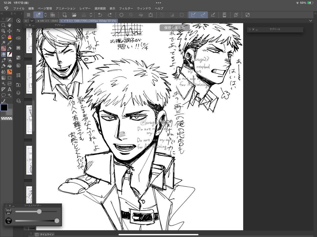Viewport: 317px width, 237px height.
Task: Select the black main color swatch
Action: pos(4,107)
